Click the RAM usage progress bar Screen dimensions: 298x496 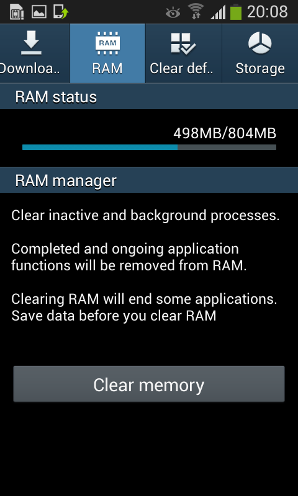pyautogui.click(x=149, y=147)
